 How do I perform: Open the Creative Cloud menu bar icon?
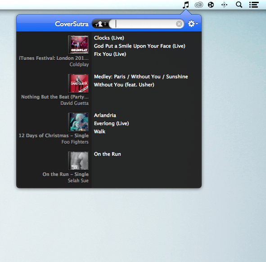pyautogui.click(x=198, y=5)
